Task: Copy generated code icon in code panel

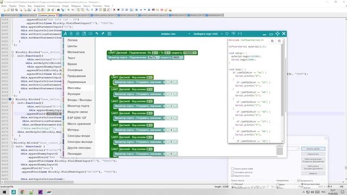Action: [272, 41]
